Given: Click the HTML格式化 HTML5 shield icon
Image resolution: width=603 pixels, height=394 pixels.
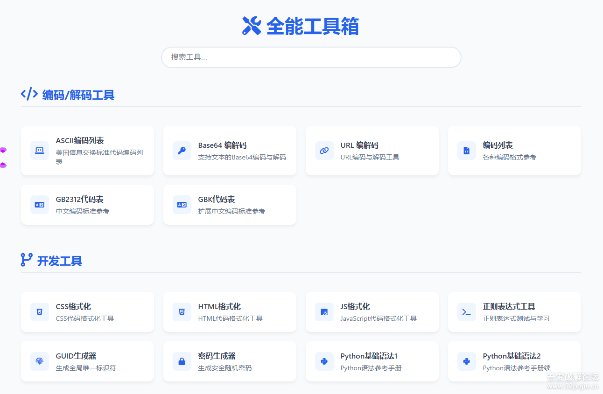Looking at the screenshot, I should pos(182,312).
